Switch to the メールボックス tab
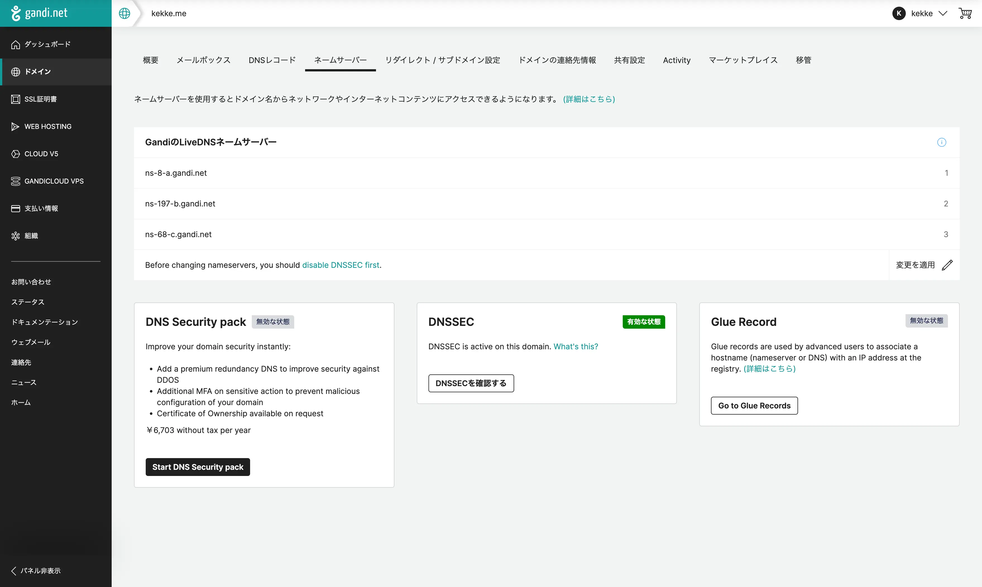 [203, 60]
